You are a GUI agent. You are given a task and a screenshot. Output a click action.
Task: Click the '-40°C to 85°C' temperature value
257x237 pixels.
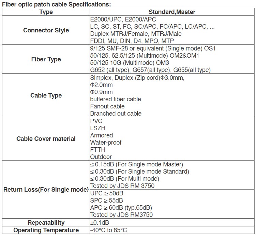tap(109, 230)
